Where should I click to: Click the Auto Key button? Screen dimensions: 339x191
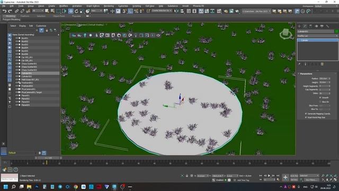[294, 176]
